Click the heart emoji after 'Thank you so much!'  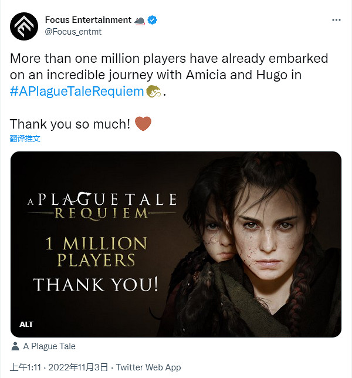tap(143, 124)
